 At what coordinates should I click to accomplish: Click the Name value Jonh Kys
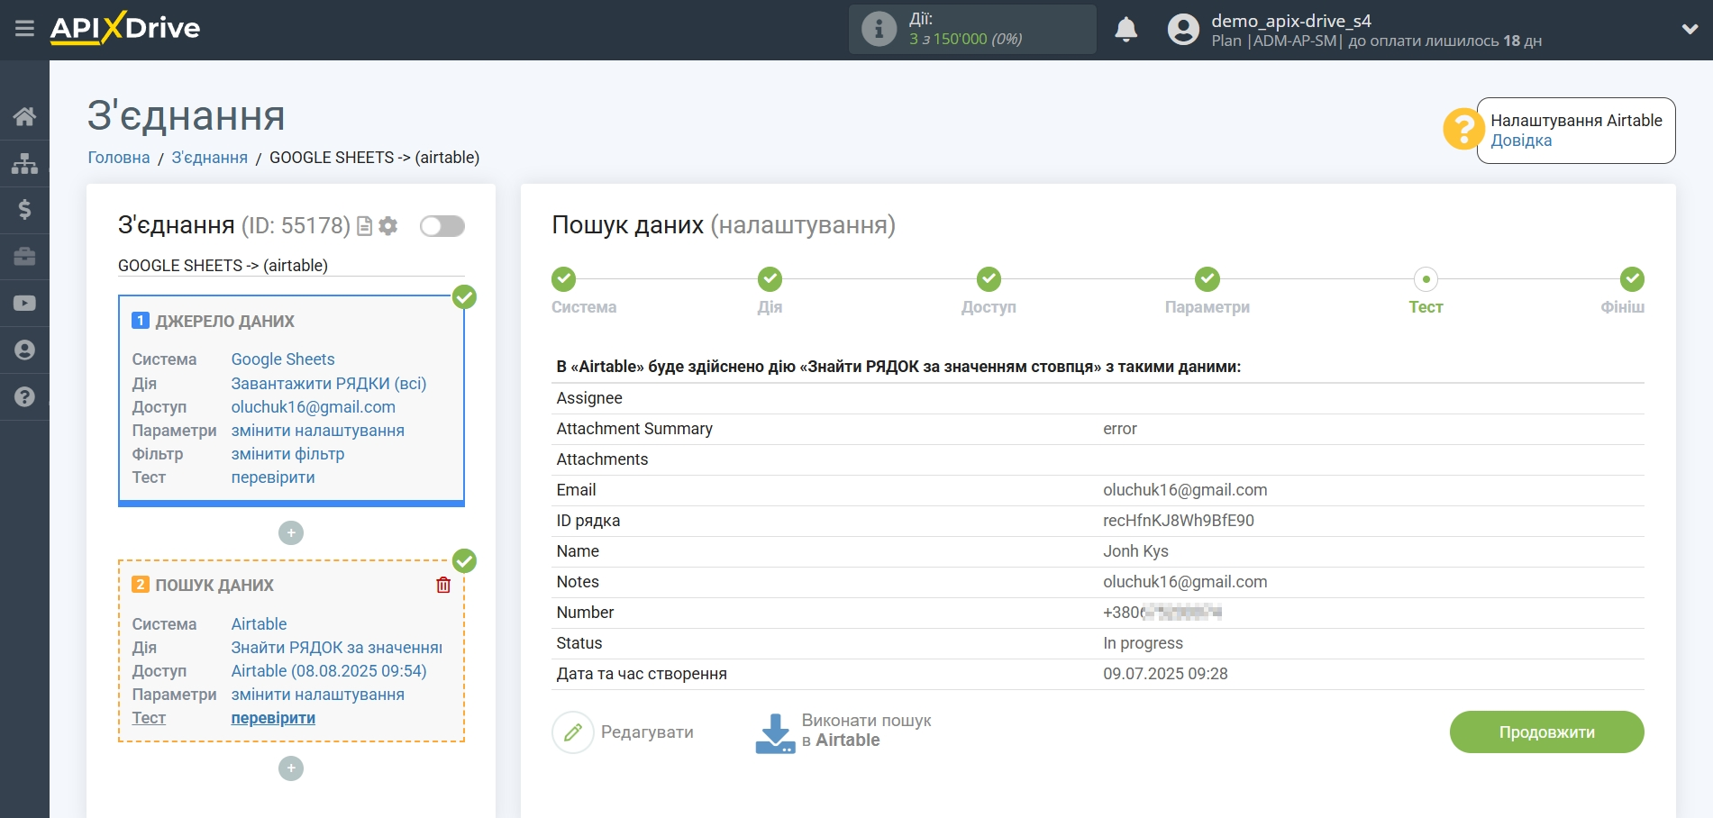tap(1135, 551)
